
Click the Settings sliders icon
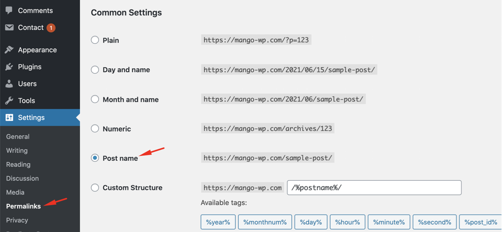9,117
